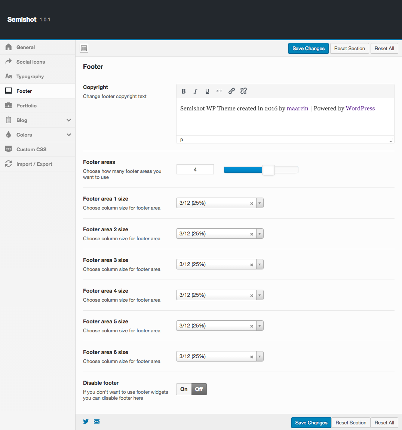The image size is (402, 430).
Task: Open the Typography section
Action: [x=30, y=76]
